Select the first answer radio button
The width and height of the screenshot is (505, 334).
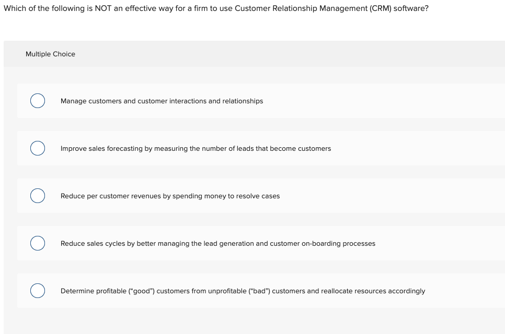click(37, 100)
